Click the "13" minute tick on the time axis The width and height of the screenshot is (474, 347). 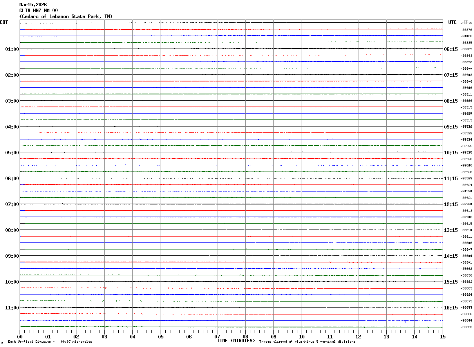pos(386,336)
